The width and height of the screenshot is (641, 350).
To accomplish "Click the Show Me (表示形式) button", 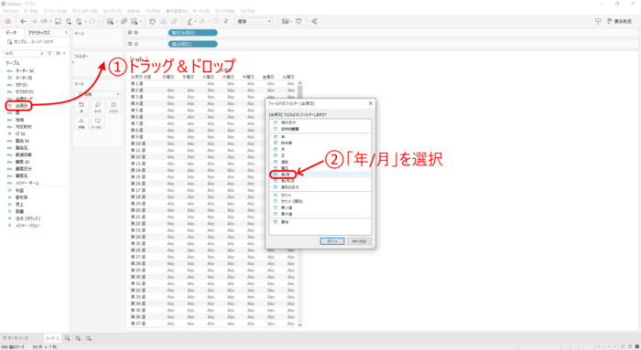I will 619,21.
